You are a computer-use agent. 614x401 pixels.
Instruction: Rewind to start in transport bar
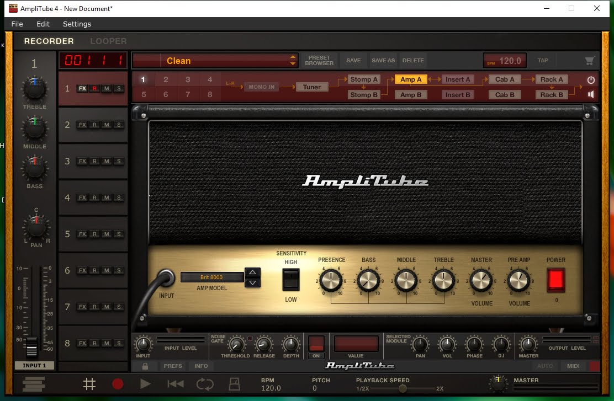[x=176, y=384]
